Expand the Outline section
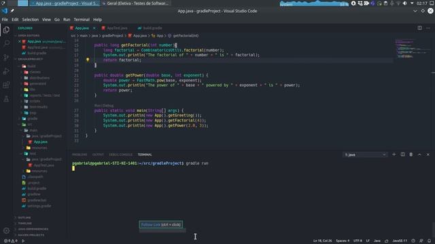Image resolution: width=435 pixels, height=244 pixels. click(24, 218)
